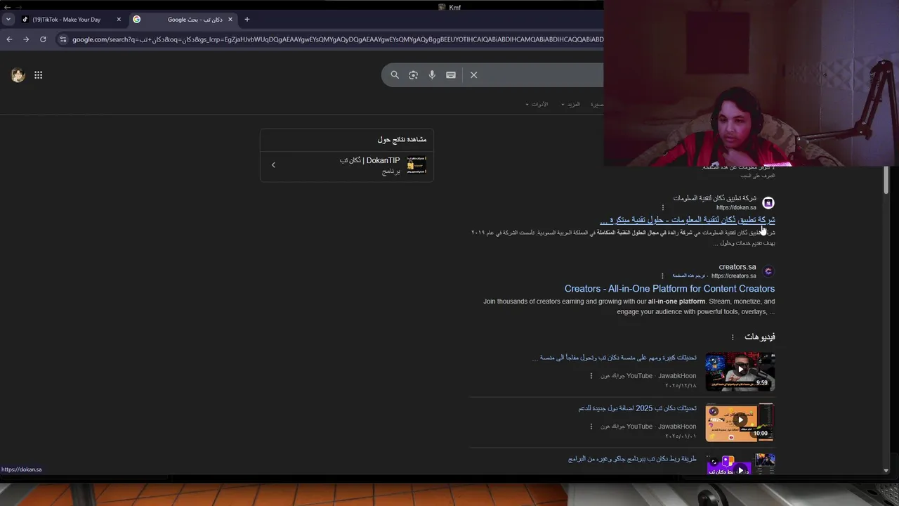The image size is (899, 506).
Task: Open more options for dokan.sa result
Action: pos(662,207)
